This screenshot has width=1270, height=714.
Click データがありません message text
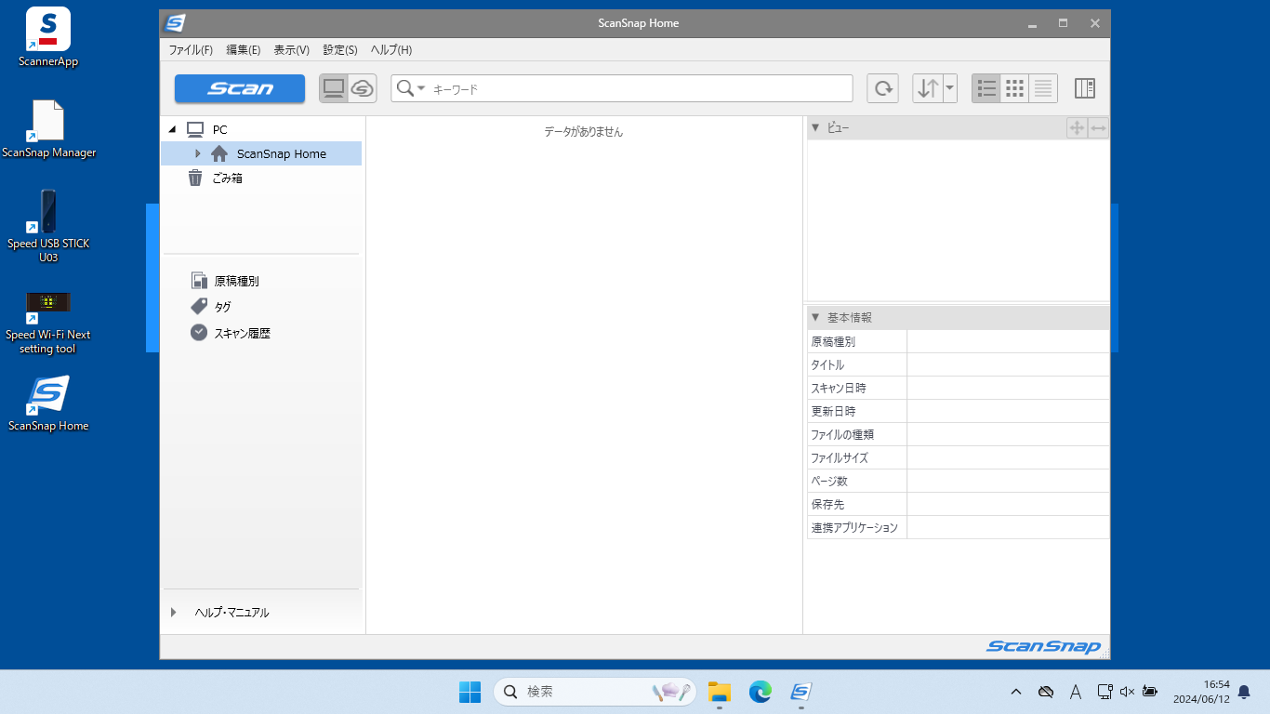pos(584,132)
